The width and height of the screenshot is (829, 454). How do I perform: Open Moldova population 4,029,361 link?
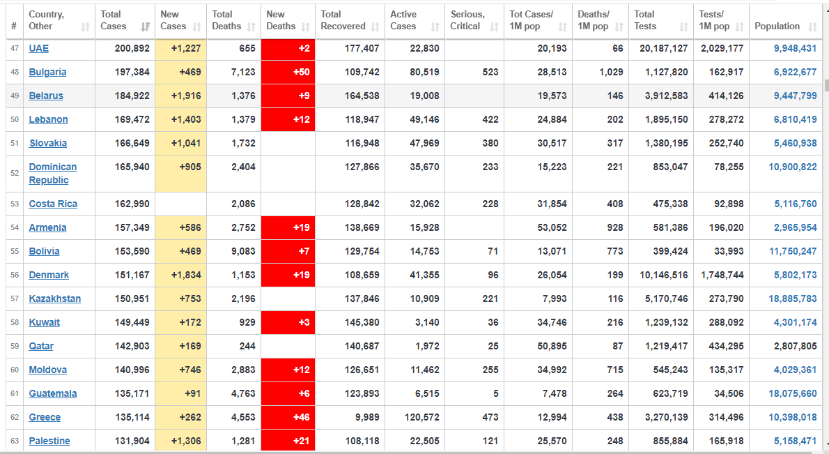pyautogui.click(x=795, y=370)
